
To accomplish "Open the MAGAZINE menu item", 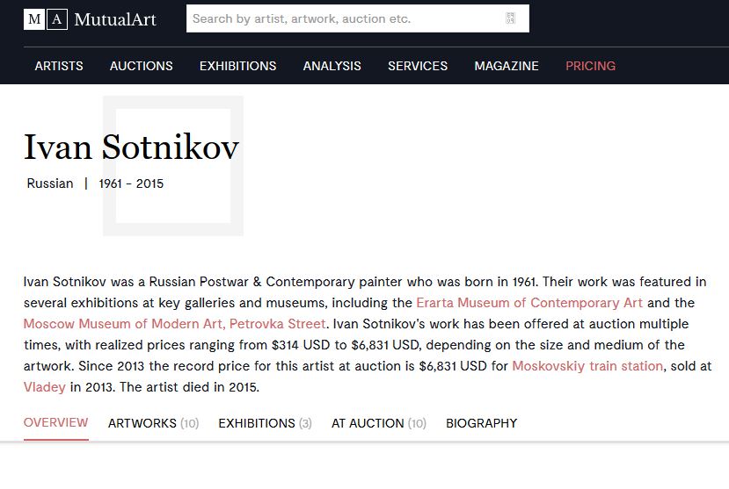I will (507, 66).
